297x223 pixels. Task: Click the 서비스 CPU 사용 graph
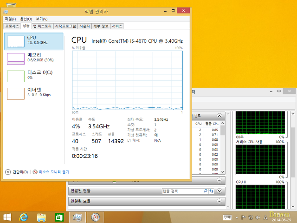coord(260,160)
